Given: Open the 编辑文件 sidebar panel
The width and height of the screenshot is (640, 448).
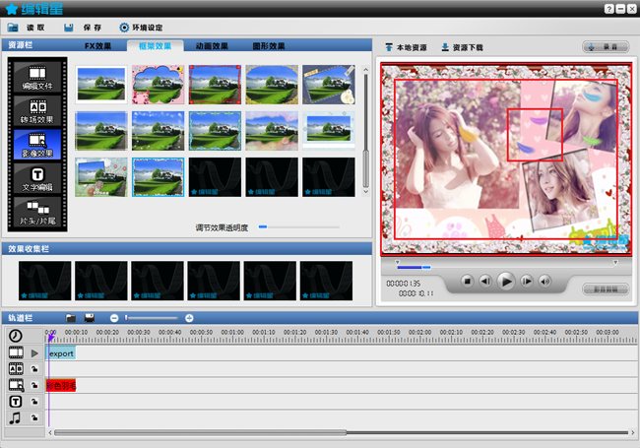Looking at the screenshot, I should coord(36,78).
